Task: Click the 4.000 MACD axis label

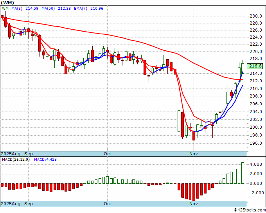Action: coord(257,165)
